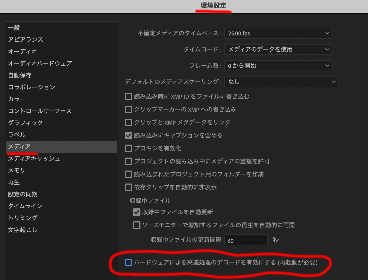368x280 pixels.
Task: Uncheck 読み込みにキャプションを含める option
Action: coord(128,135)
